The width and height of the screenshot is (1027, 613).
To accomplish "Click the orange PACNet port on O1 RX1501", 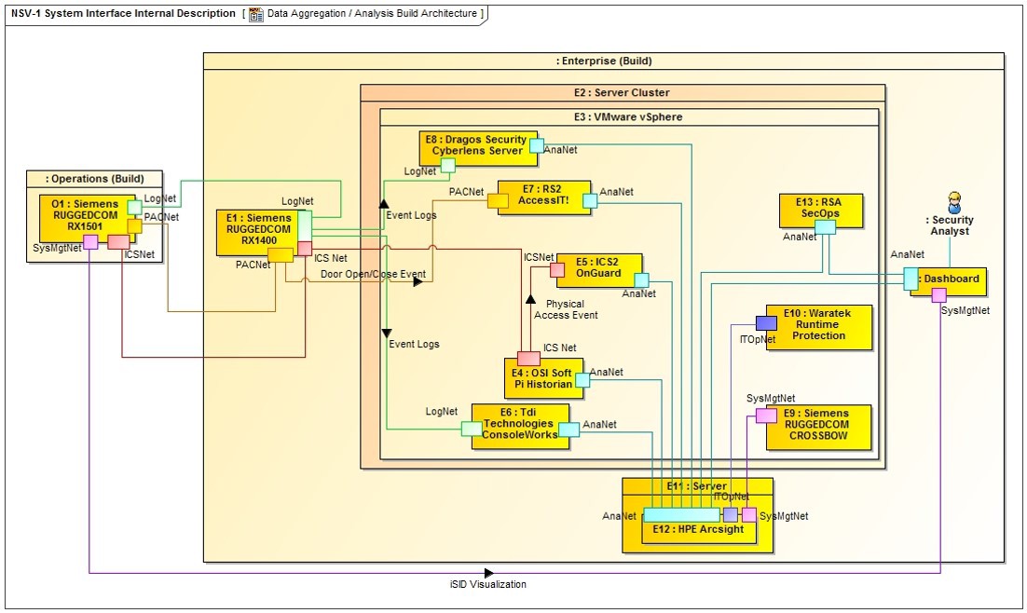I will (x=134, y=226).
